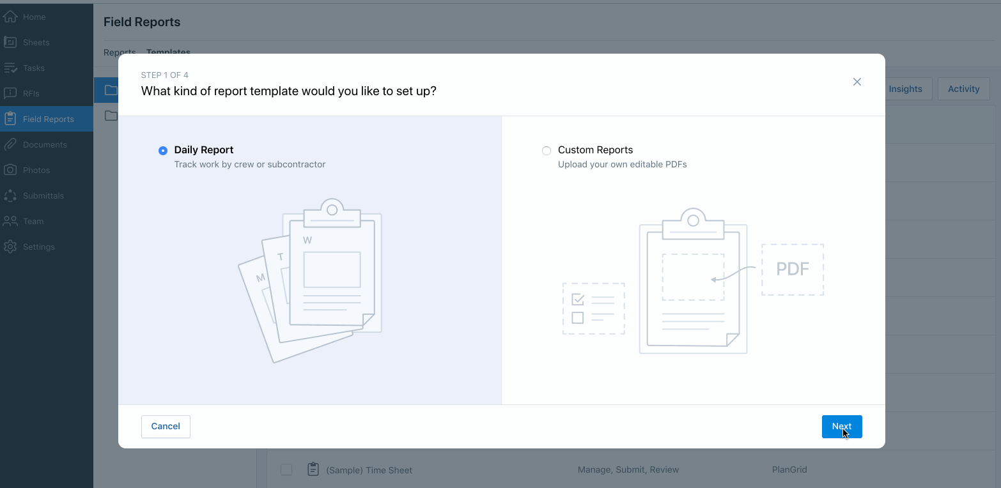1001x488 pixels.
Task: Click the (Sample) Time Sheet clipboard icon
Action: tap(313, 469)
